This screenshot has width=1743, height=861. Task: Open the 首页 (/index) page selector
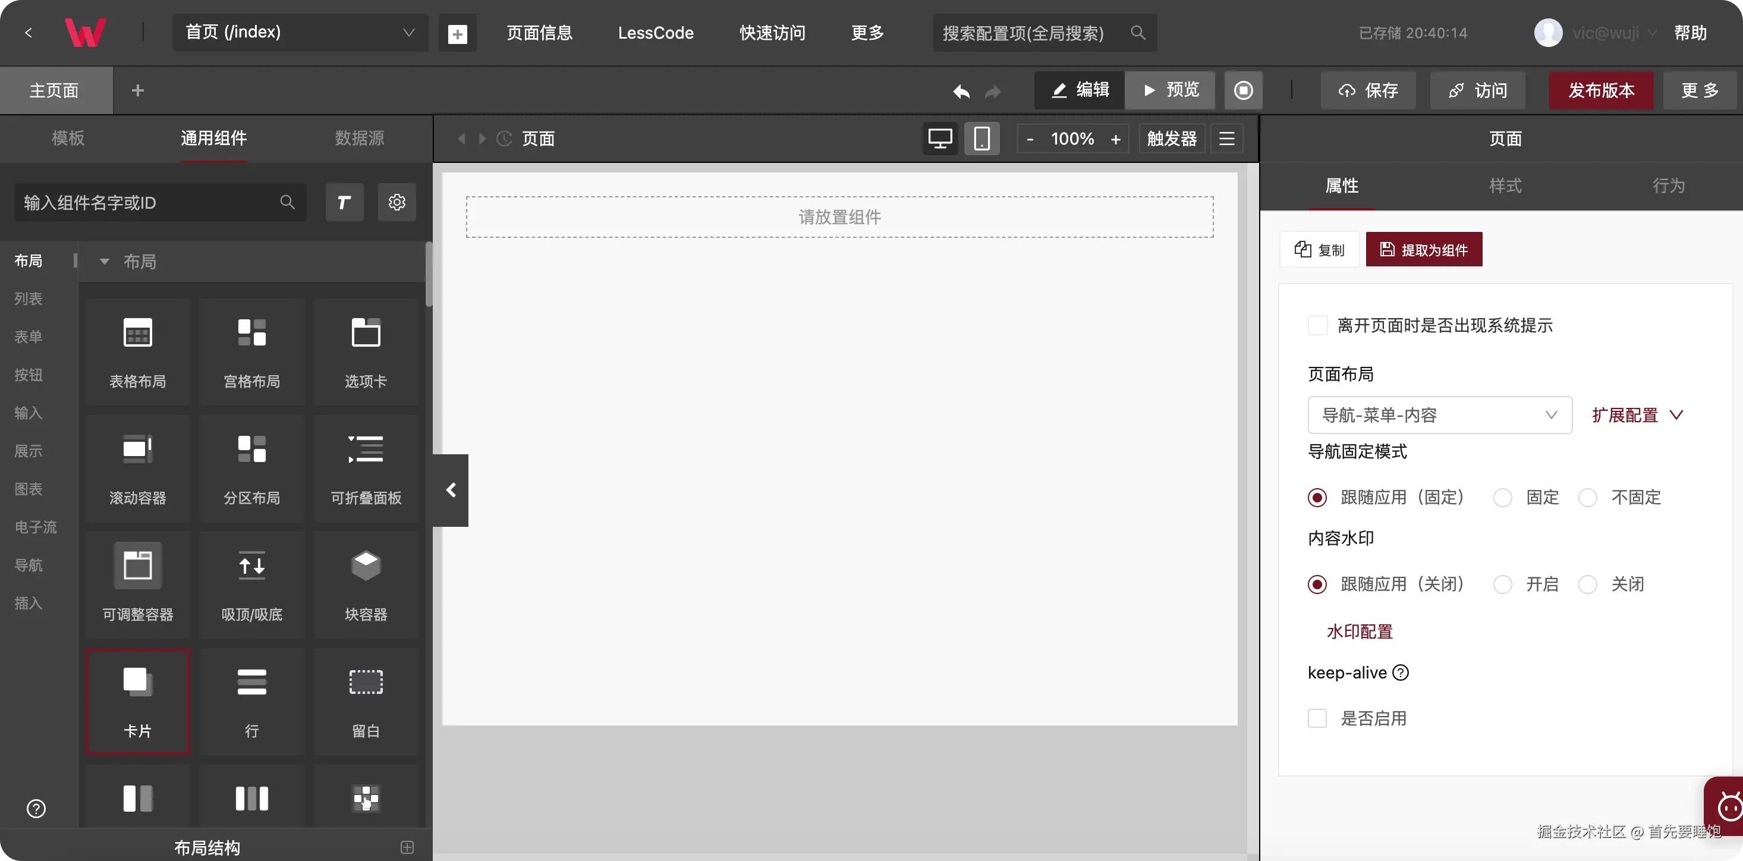(300, 33)
